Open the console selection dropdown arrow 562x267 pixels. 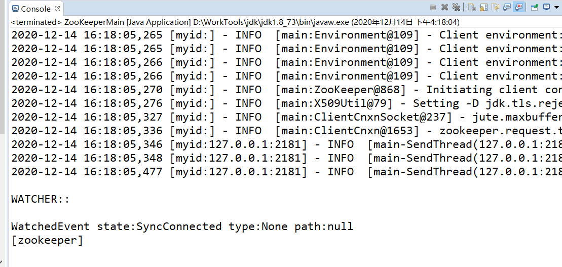(x=555, y=7)
